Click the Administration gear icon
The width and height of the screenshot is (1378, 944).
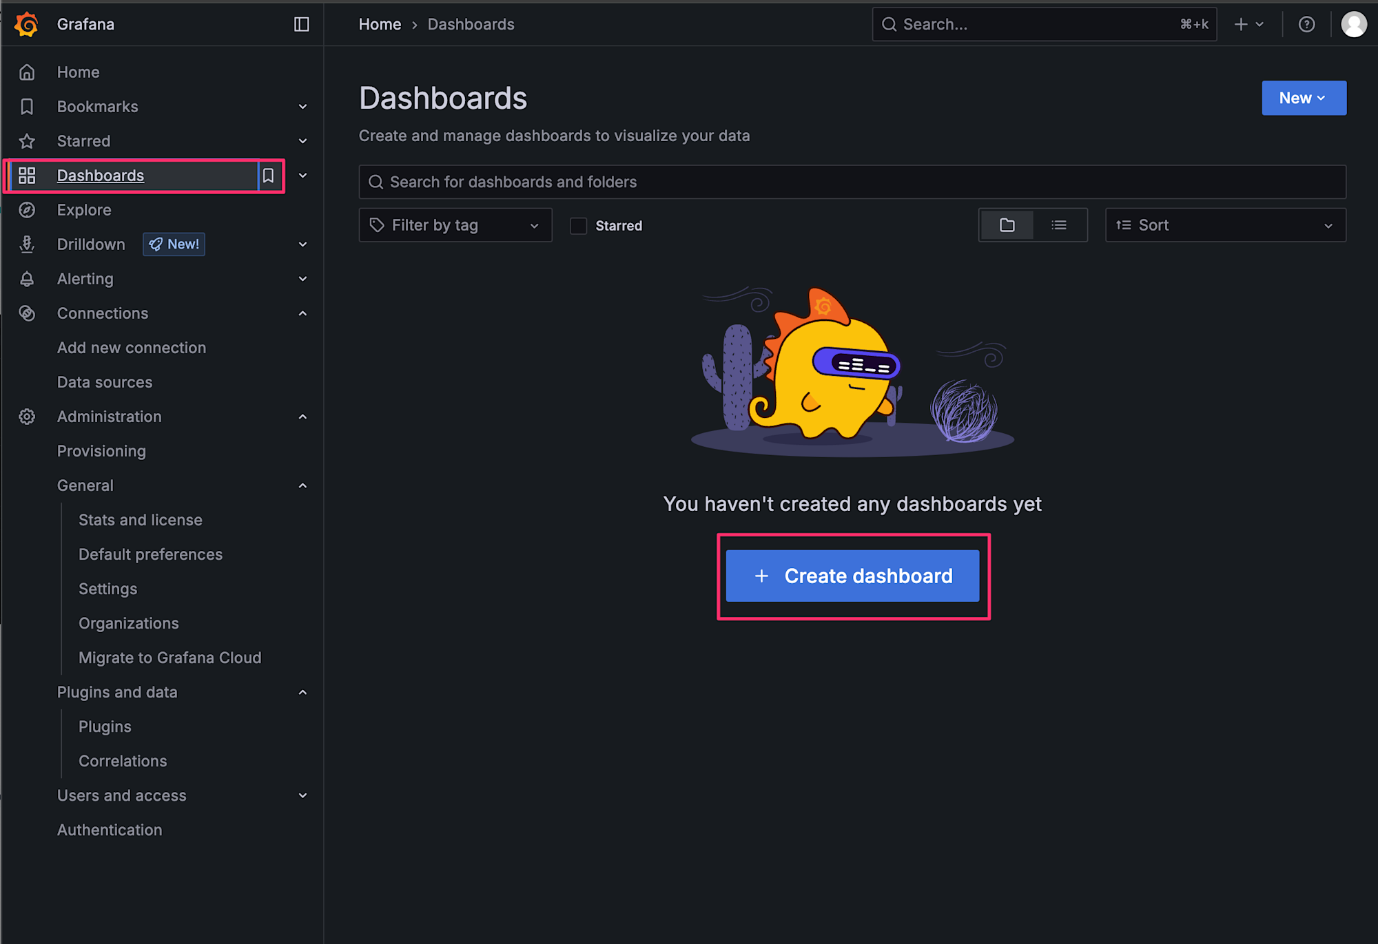[27, 417]
